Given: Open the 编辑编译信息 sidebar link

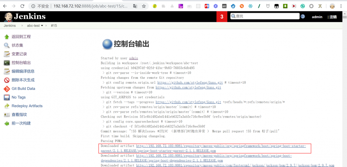Looking at the screenshot, I should point(23,71).
